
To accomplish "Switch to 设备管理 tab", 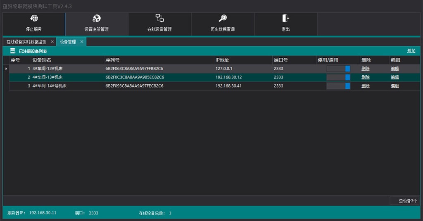I will pyautogui.click(x=68, y=42).
